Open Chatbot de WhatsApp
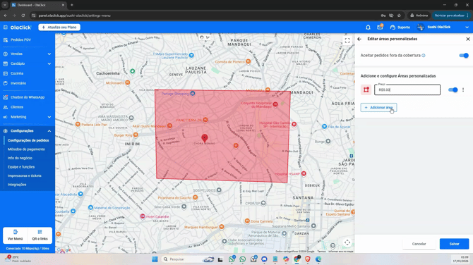The image size is (473, 265). pos(28,97)
